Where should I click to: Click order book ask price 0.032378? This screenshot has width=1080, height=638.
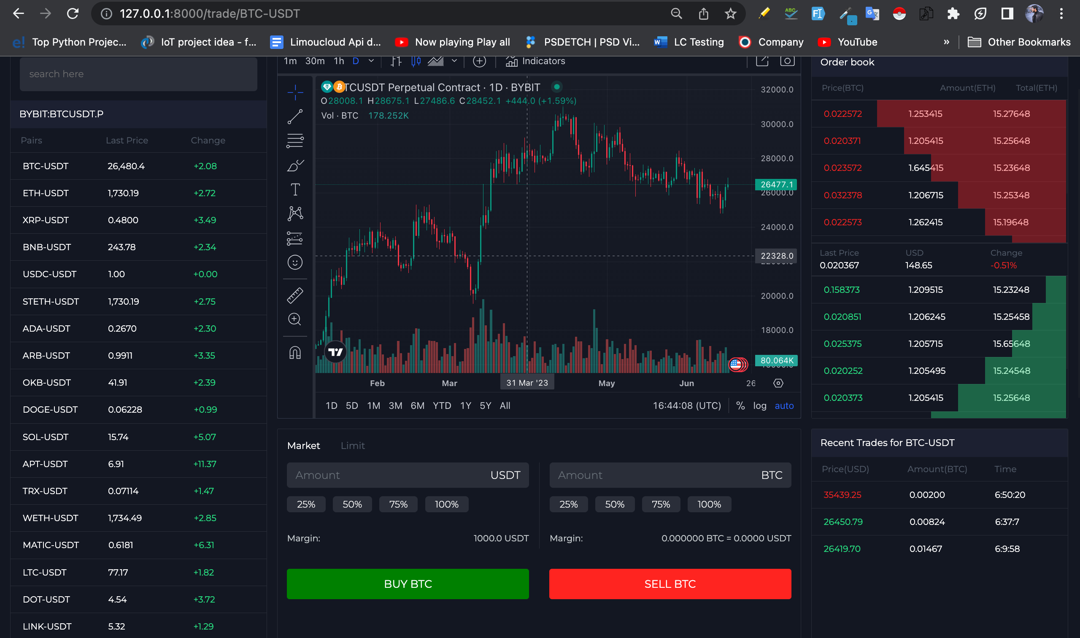(842, 195)
